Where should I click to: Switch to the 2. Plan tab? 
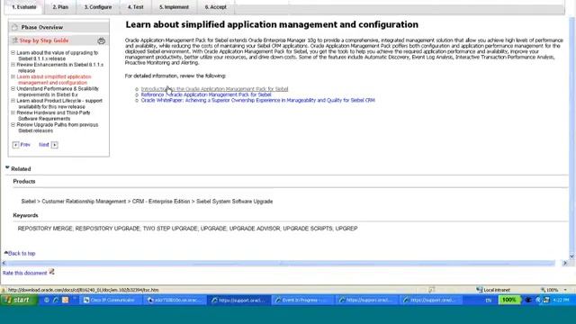coord(60,7)
